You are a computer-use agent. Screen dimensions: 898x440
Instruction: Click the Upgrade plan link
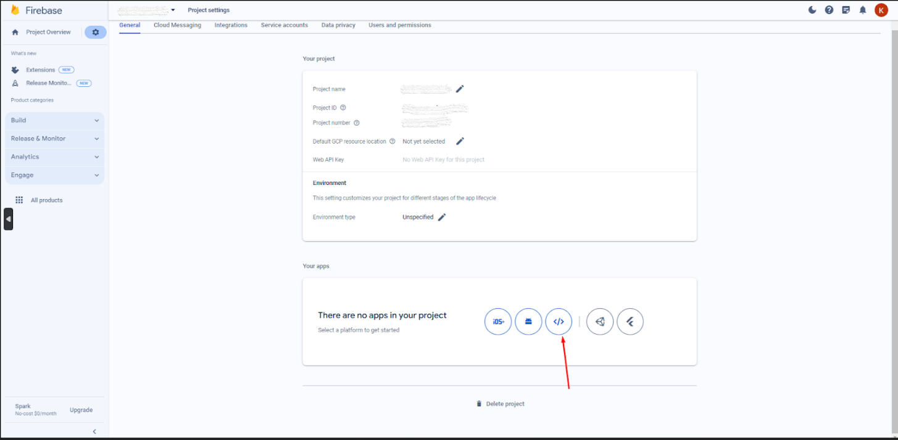81,410
